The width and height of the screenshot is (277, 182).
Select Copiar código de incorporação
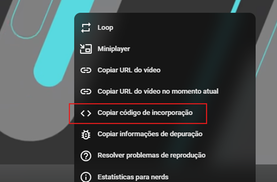(x=145, y=113)
